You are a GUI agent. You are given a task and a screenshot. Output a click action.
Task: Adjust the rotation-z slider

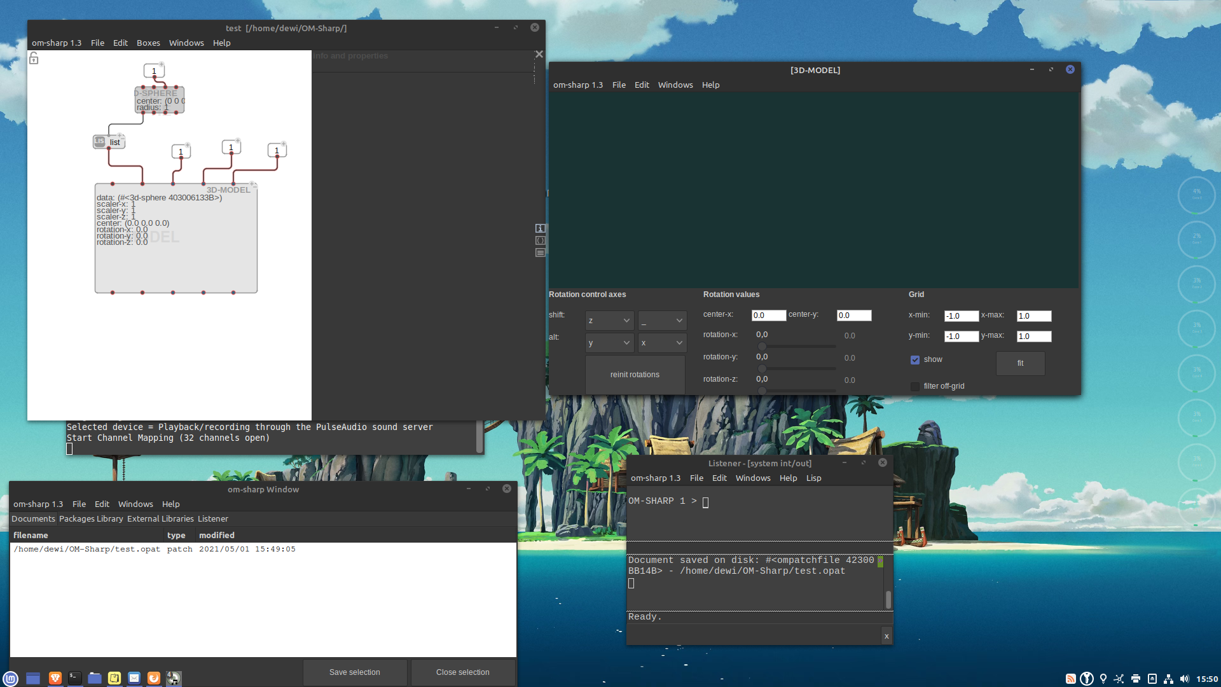click(x=797, y=390)
